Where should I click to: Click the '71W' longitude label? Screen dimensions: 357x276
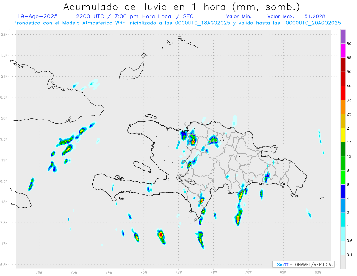coord(213,272)
